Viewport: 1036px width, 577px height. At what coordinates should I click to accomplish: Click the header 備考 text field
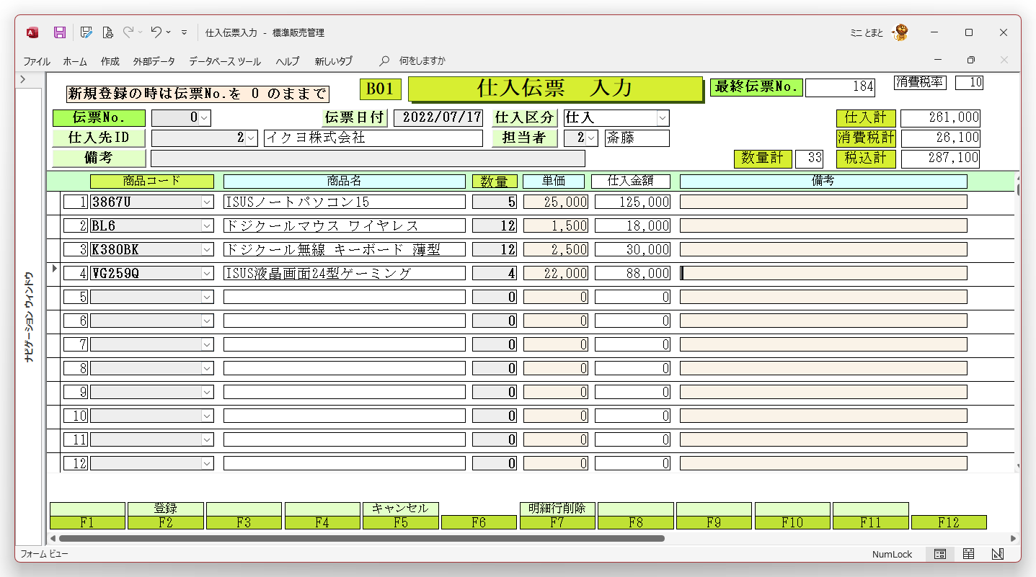[368, 158]
